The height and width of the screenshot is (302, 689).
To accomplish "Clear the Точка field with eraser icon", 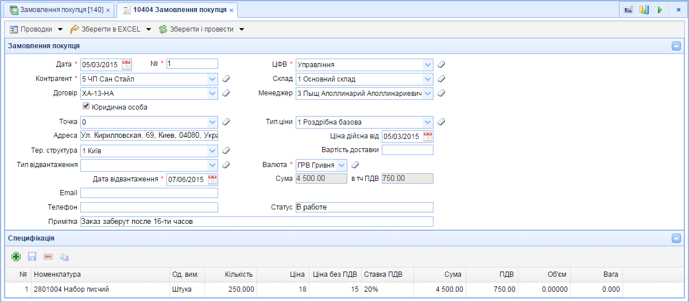I will coord(226,122).
